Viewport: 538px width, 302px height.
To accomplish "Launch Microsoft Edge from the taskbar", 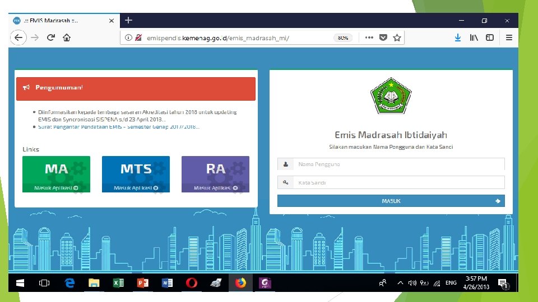I will tap(69, 283).
